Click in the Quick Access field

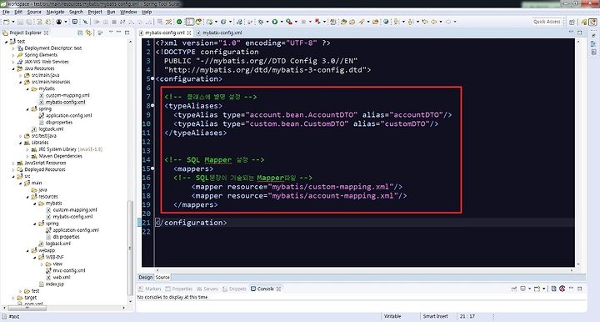[x=547, y=22]
